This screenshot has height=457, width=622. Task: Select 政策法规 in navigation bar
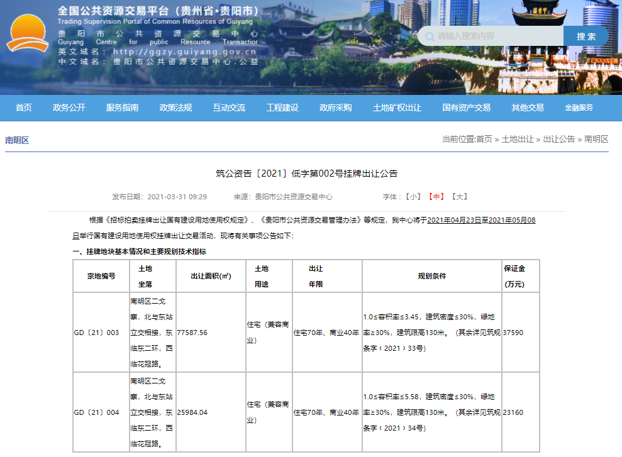point(175,107)
